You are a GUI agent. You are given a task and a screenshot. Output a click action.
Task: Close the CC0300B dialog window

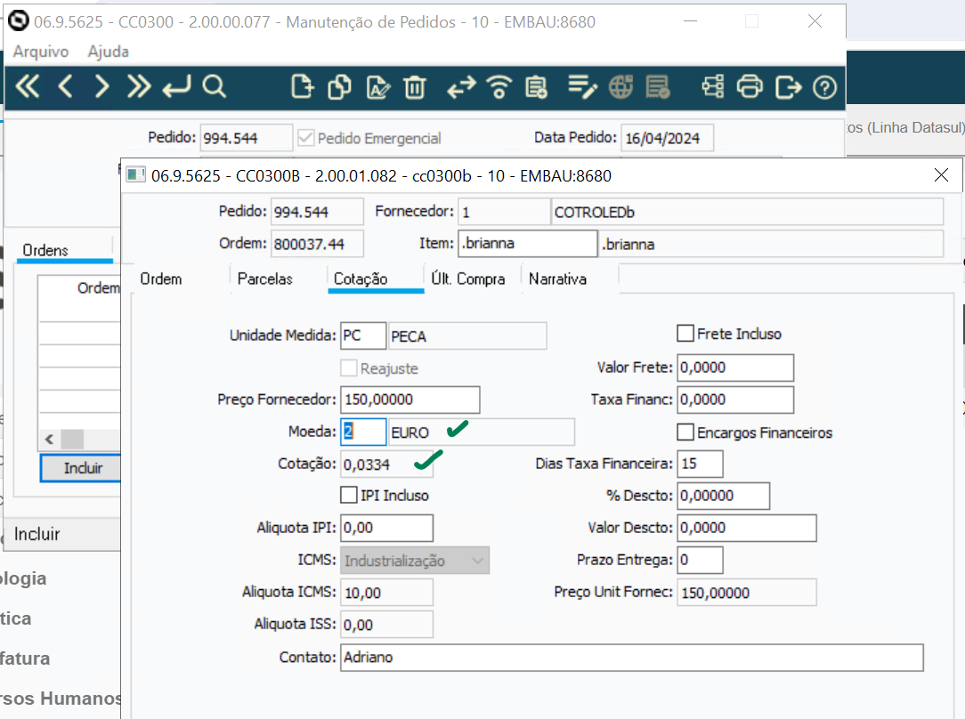941,175
